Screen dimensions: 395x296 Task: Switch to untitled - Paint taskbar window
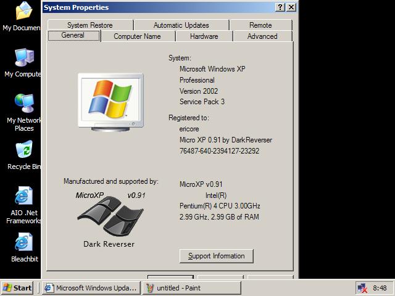[x=192, y=288]
